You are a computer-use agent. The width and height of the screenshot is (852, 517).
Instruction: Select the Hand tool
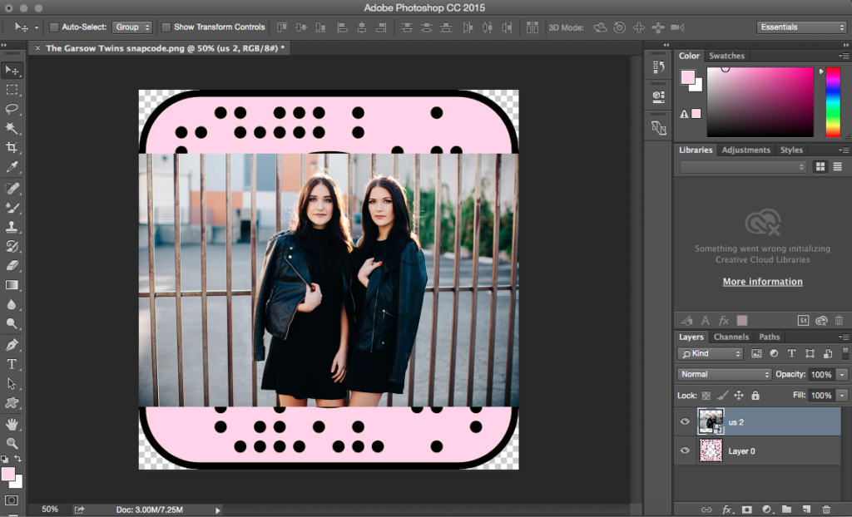pos(12,424)
